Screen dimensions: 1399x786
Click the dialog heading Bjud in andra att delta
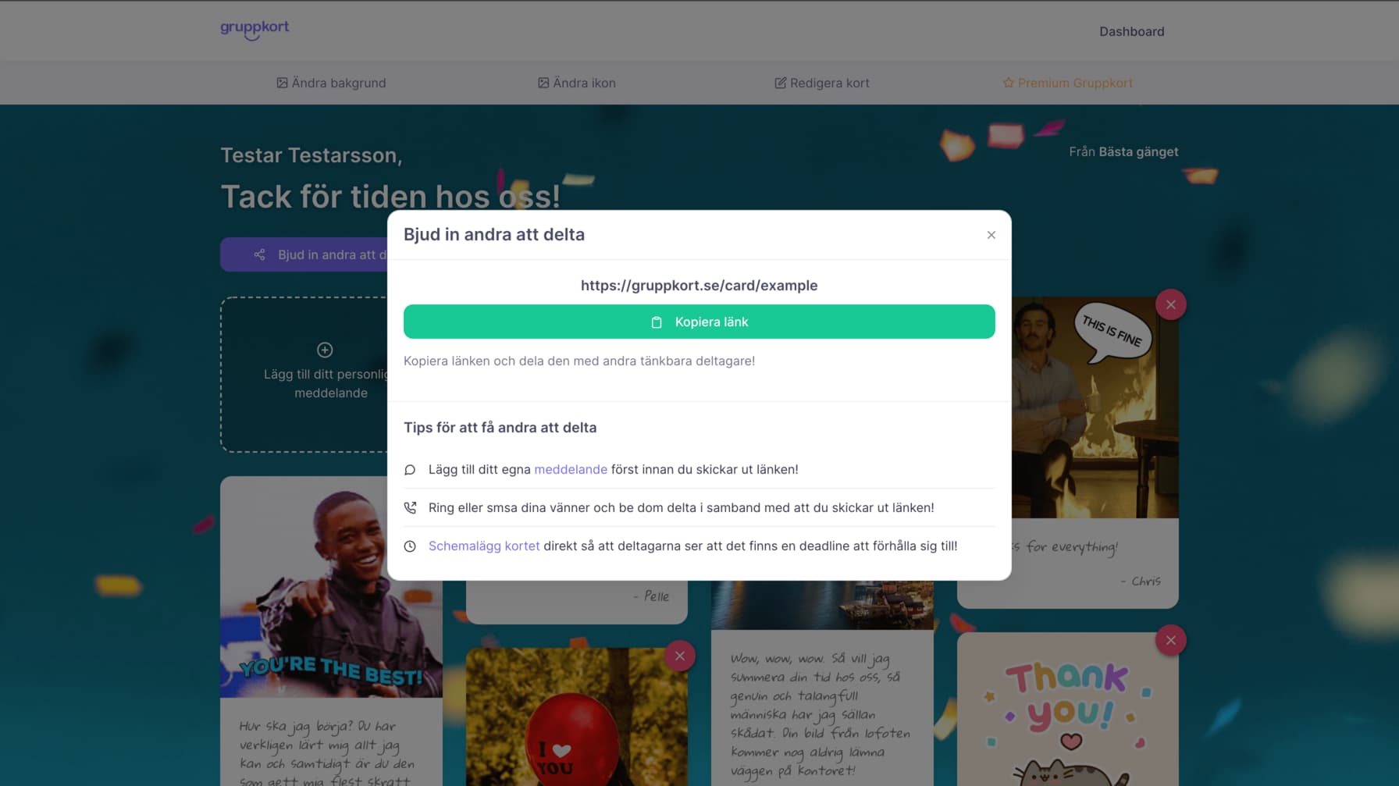tap(493, 234)
